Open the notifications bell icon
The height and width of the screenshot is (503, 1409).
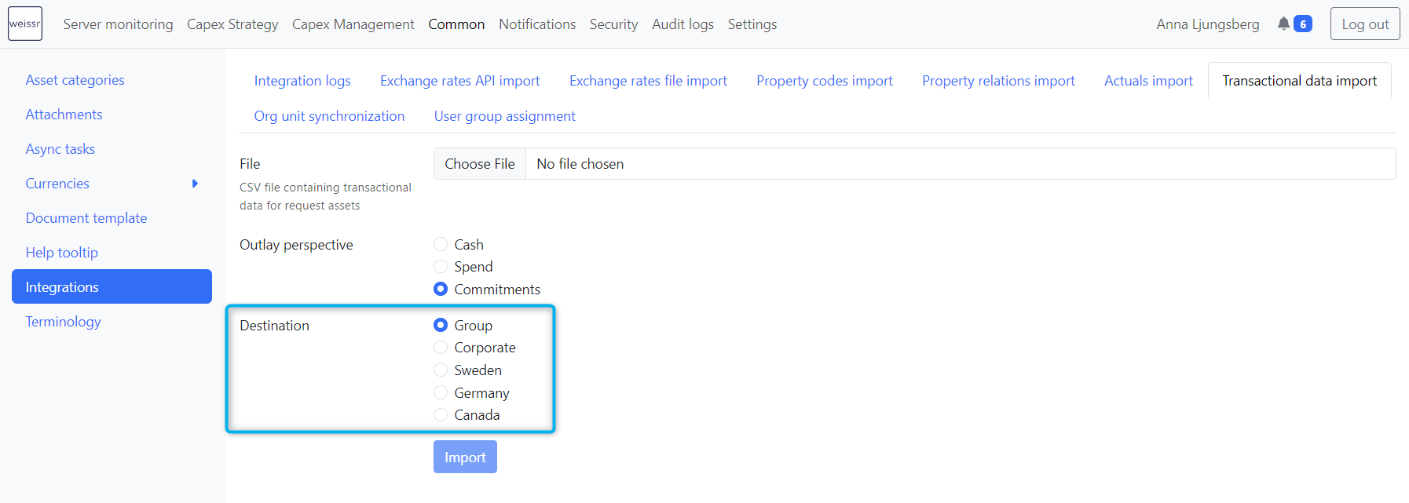[1283, 24]
